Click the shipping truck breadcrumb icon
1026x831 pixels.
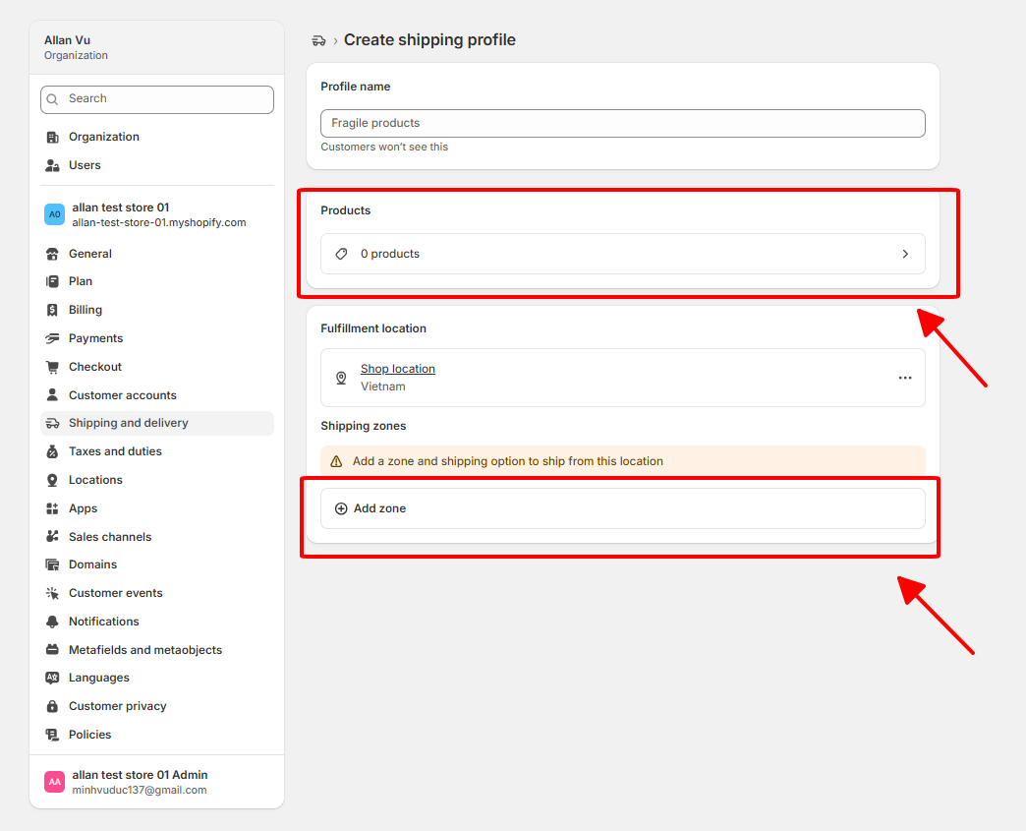[318, 40]
